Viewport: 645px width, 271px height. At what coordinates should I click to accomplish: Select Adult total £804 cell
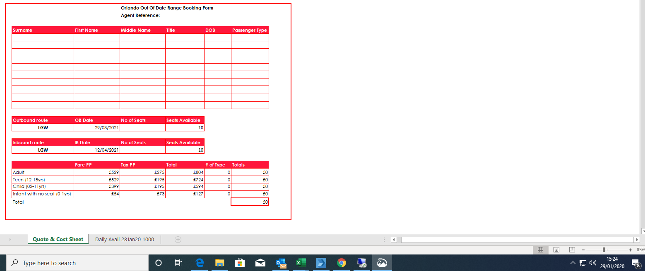point(185,172)
